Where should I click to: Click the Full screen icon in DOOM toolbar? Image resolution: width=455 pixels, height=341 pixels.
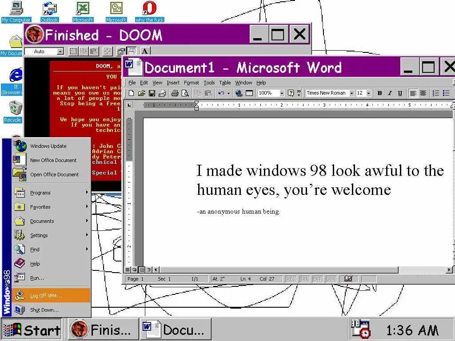(x=108, y=52)
